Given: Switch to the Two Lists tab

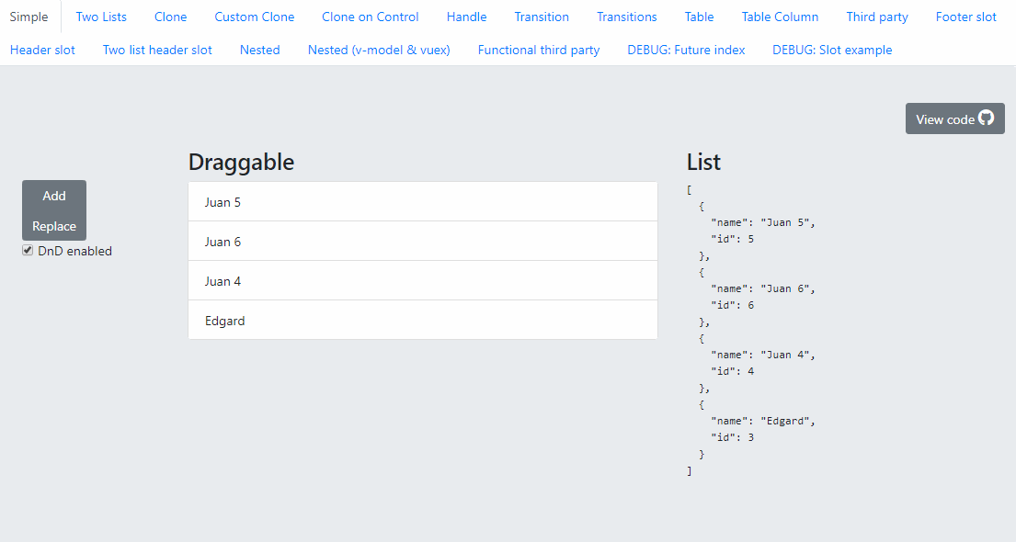Looking at the screenshot, I should [101, 17].
